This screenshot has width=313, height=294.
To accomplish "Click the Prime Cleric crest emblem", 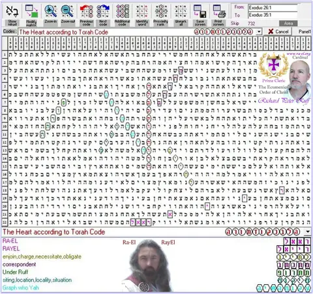I will [x=273, y=65].
